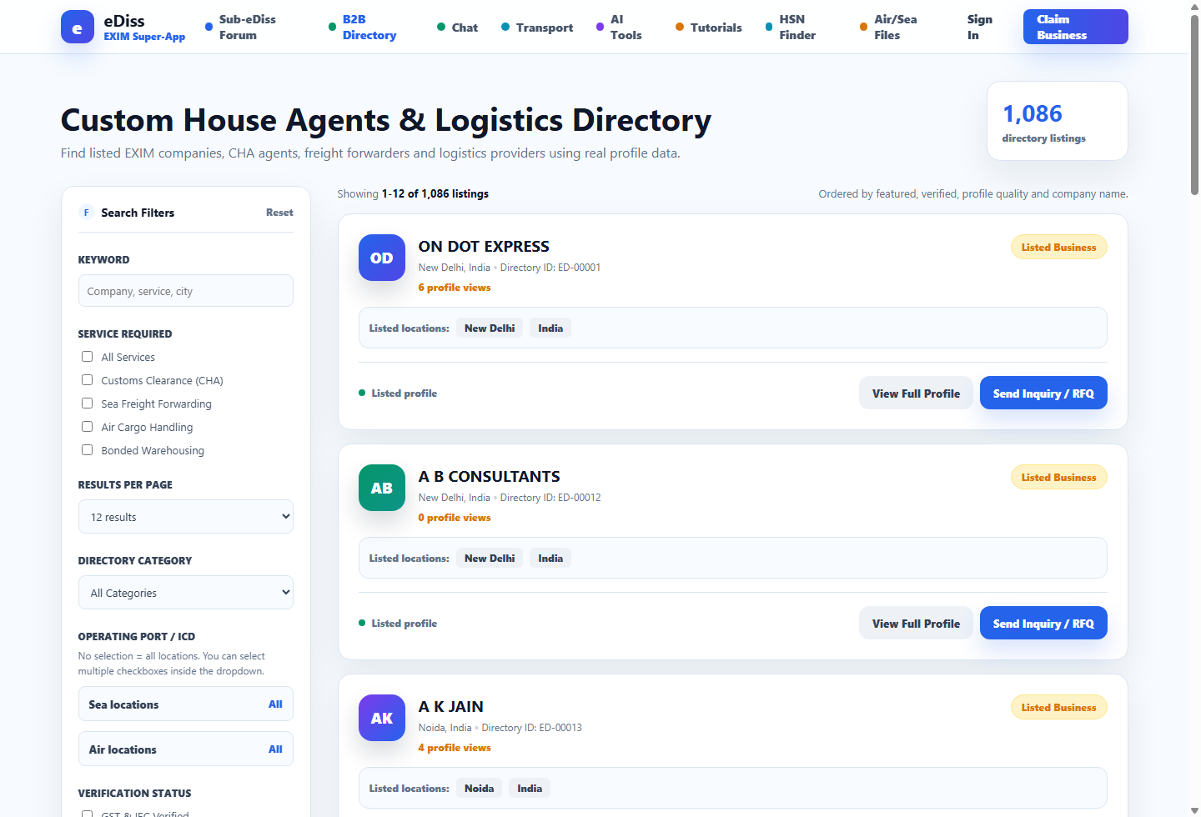Click the eDiss EXIM Super-App brand name
This screenshot has height=817, width=1201.
coord(144,27)
